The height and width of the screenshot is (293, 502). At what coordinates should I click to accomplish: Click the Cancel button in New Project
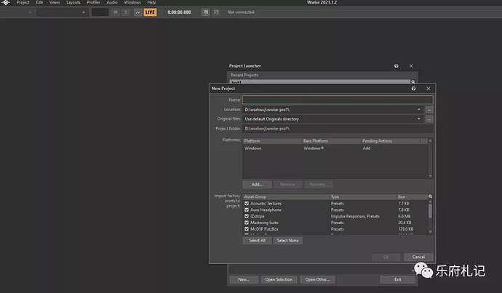click(x=418, y=257)
